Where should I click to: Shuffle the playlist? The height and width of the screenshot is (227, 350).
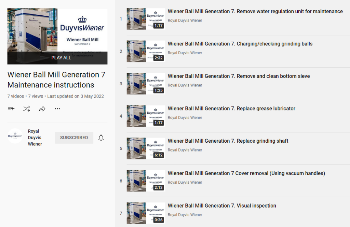point(27,109)
